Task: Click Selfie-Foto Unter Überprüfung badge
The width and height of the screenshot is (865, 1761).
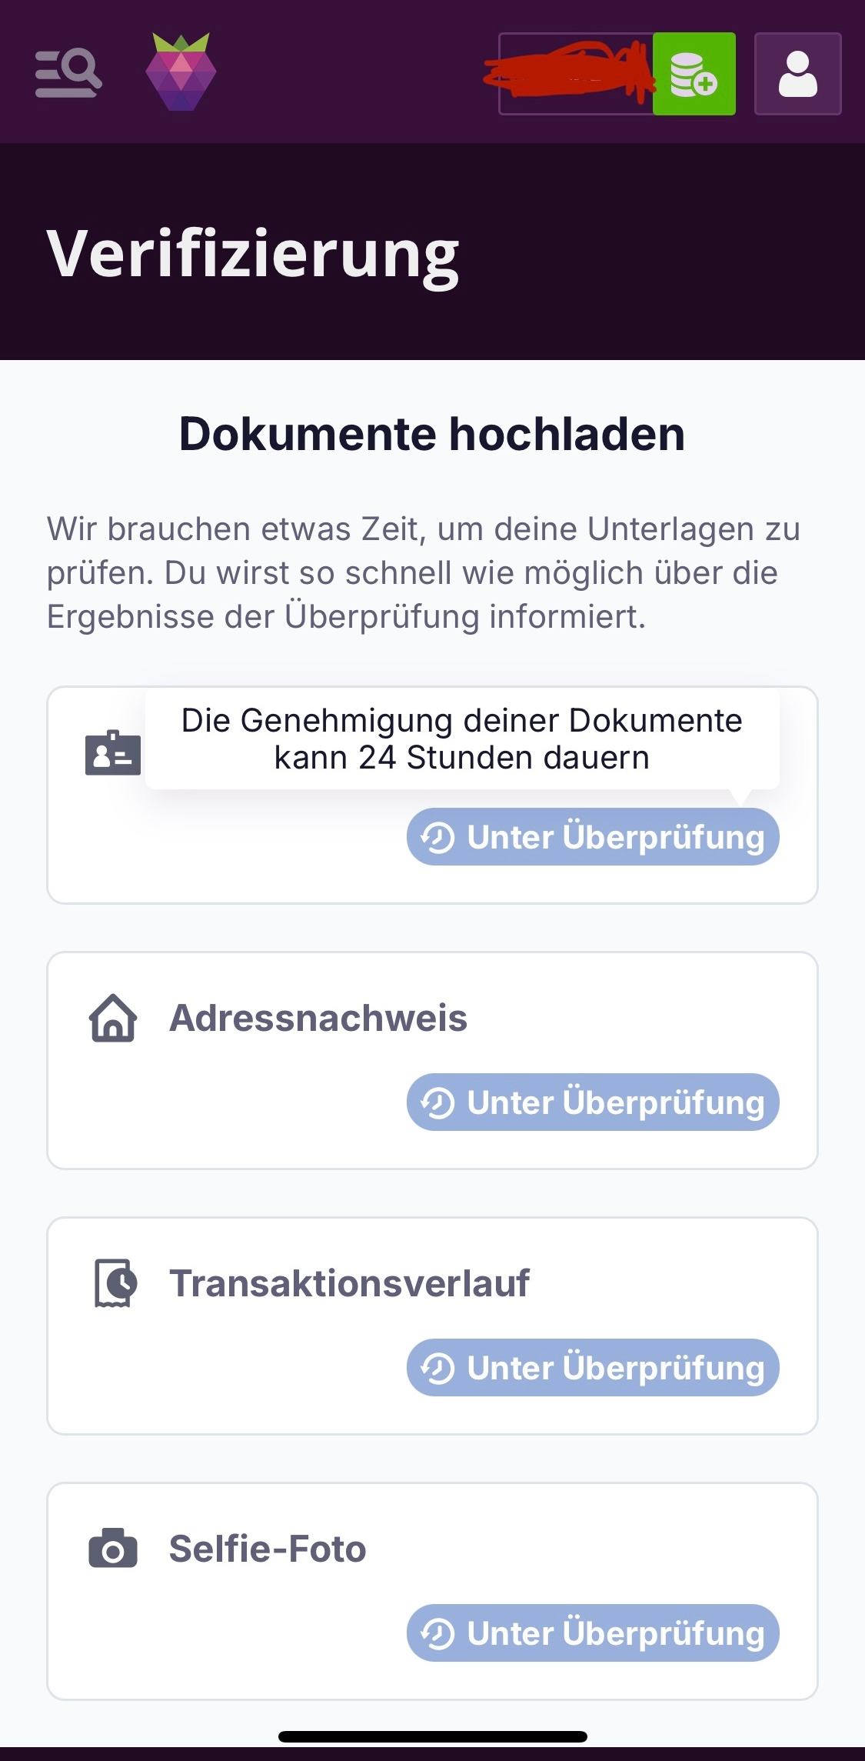Action: [x=592, y=1633]
